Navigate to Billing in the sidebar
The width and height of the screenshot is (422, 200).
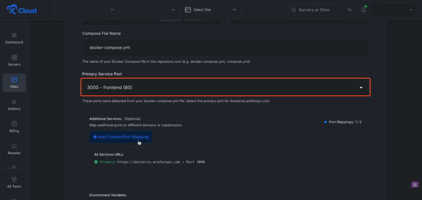14,127
